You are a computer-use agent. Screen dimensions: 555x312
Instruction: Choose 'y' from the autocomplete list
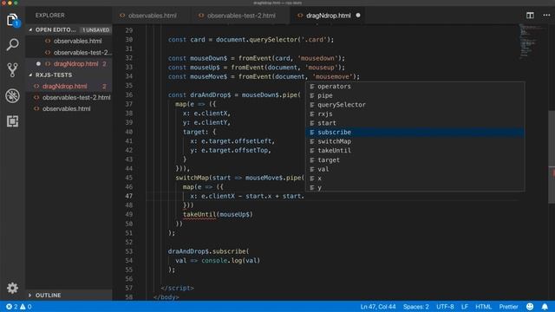point(415,187)
